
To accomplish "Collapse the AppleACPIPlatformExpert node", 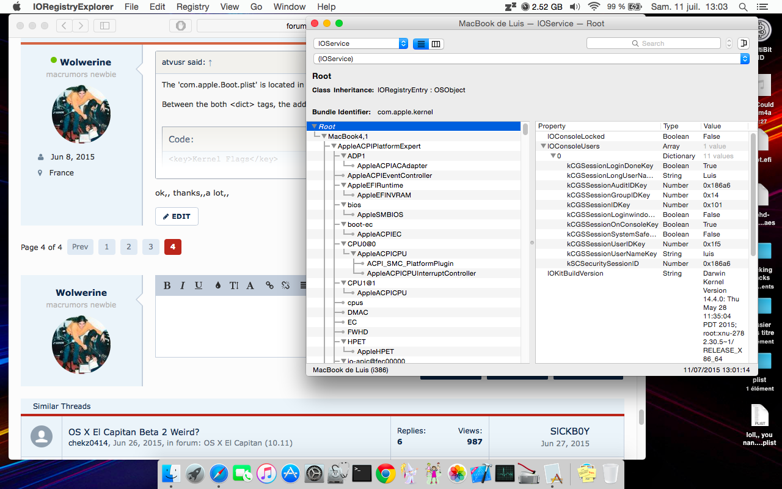I will [x=334, y=146].
